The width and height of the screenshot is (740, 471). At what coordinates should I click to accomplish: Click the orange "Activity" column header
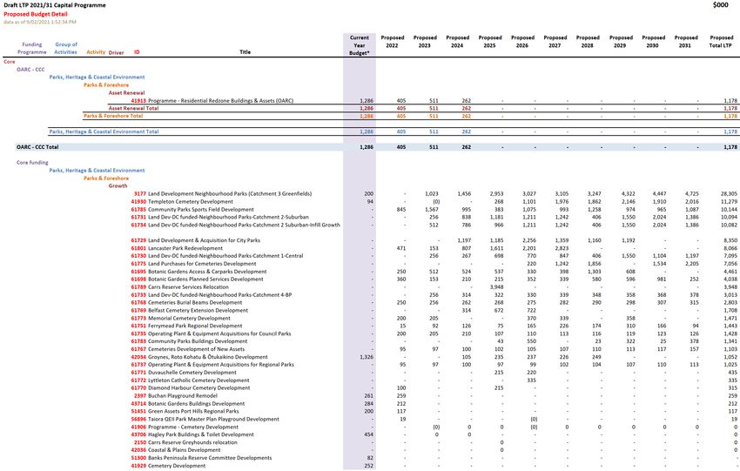(x=96, y=52)
